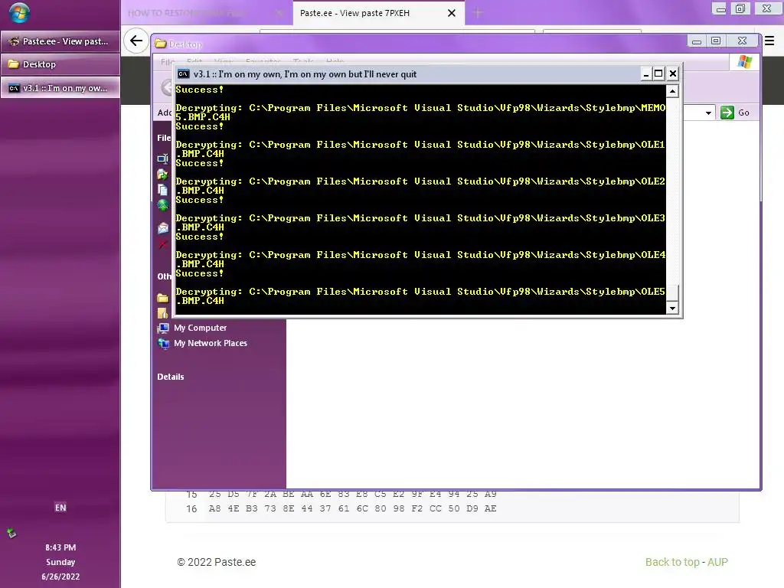The image size is (784, 588).
Task: Switch to Paste.ee View paste 7PXEH tab
Action: click(378, 13)
